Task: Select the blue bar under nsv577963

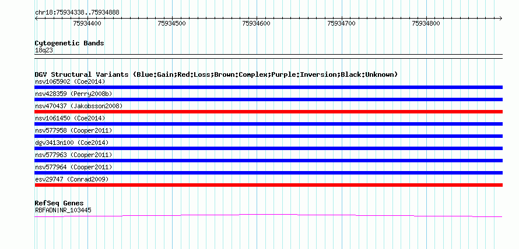Action: tap(268, 161)
